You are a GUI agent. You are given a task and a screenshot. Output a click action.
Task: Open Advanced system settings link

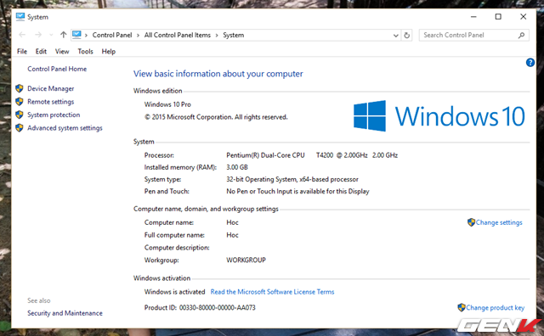[65, 128]
